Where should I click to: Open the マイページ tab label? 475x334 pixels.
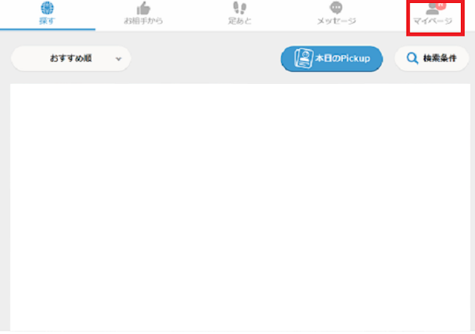coord(433,21)
